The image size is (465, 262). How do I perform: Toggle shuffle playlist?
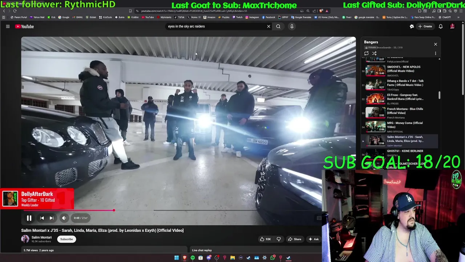[374, 53]
